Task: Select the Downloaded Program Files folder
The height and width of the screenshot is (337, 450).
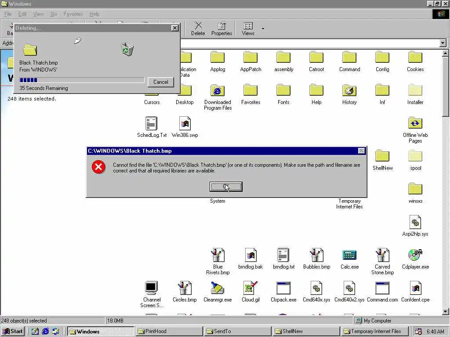Action: (x=218, y=97)
